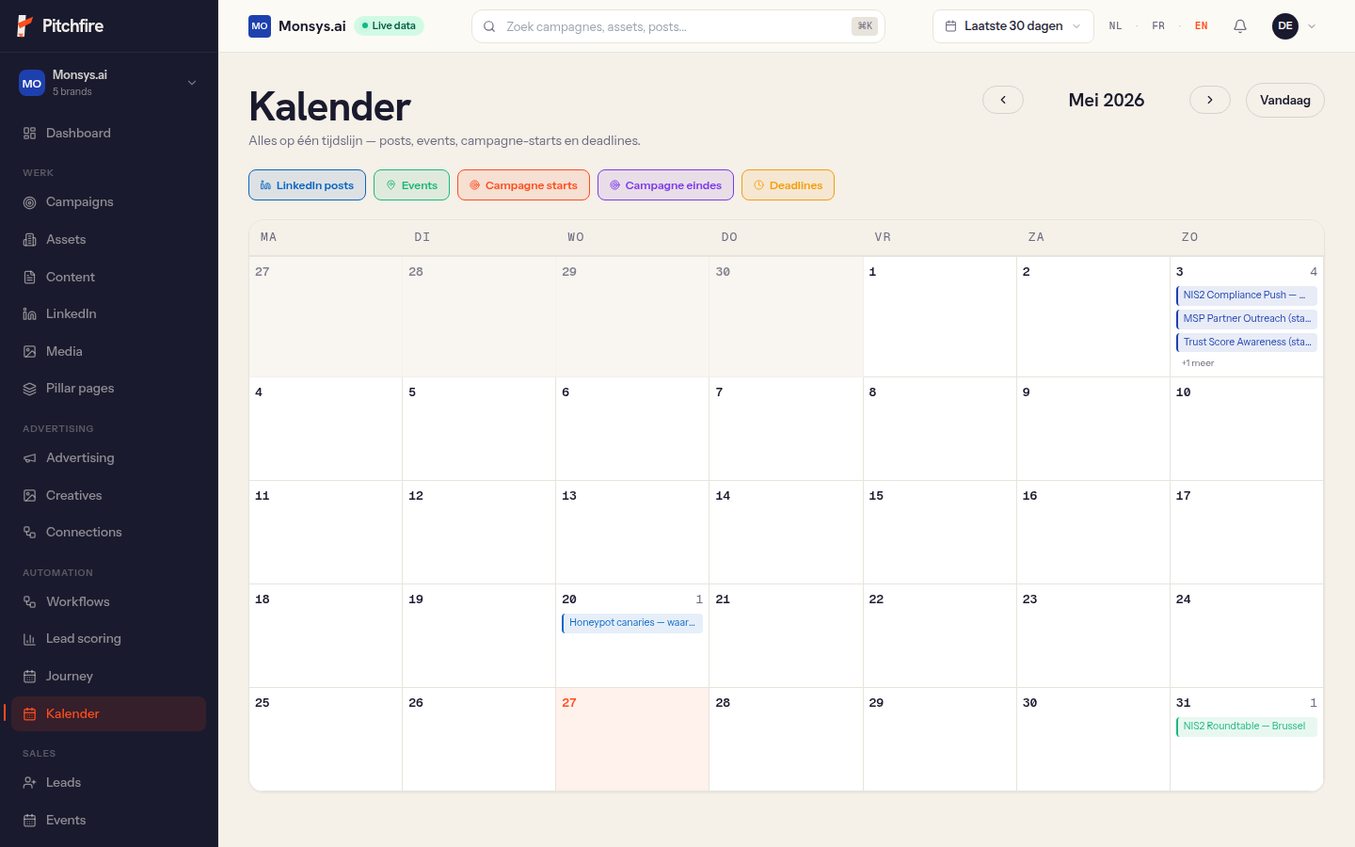
Task: Open the MSP Partner Outreach event
Action: tap(1247, 319)
